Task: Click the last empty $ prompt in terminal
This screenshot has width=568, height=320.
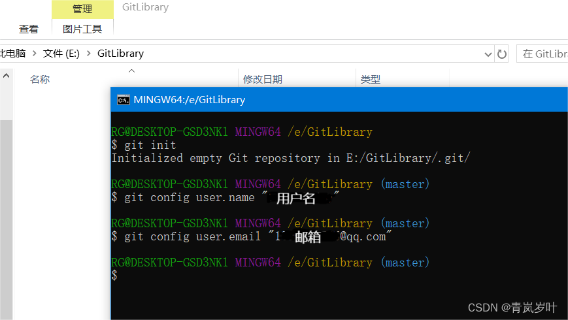Action: (x=114, y=276)
